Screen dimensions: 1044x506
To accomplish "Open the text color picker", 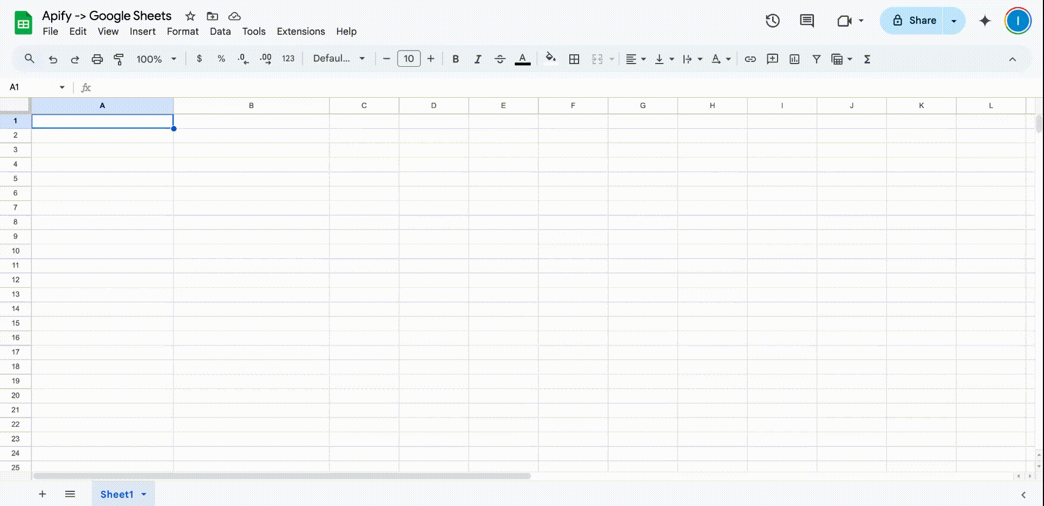I will tap(523, 59).
